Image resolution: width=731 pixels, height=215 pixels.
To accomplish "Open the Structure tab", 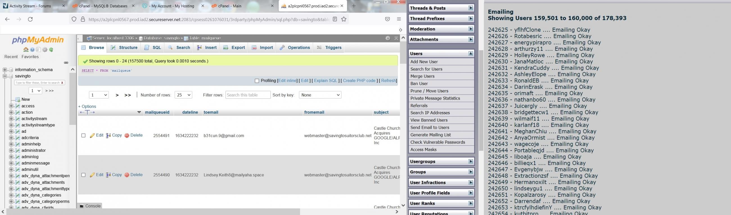I will [124, 48].
